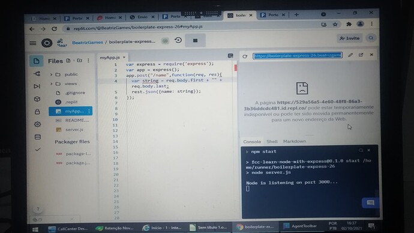414x233 pixels.
Task: Select the myApp.js file in tree
Action: (x=70, y=111)
